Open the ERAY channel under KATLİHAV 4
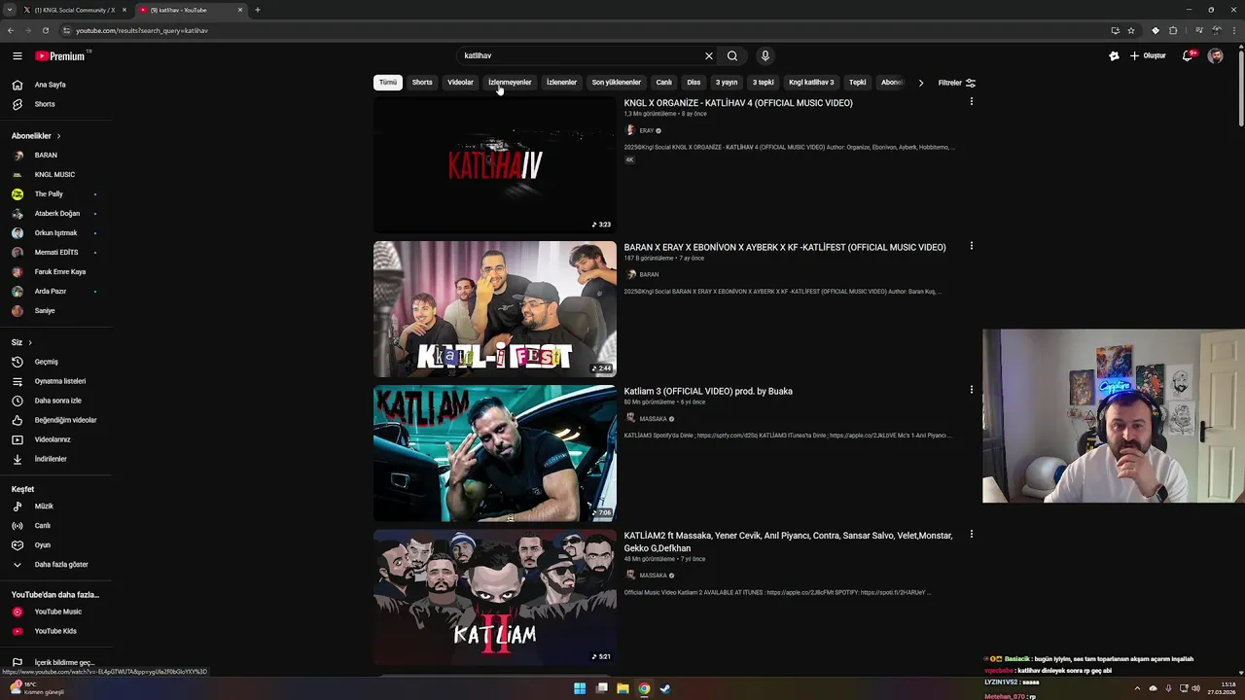The height and width of the screenshot is (700, 1245). pos(646,130)
